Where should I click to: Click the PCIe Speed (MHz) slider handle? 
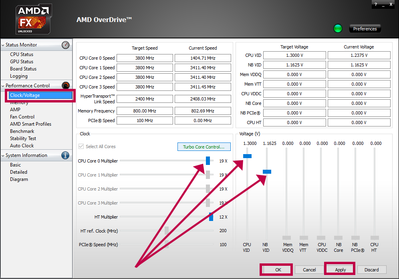pyautogui.click(x=167, y=245)
